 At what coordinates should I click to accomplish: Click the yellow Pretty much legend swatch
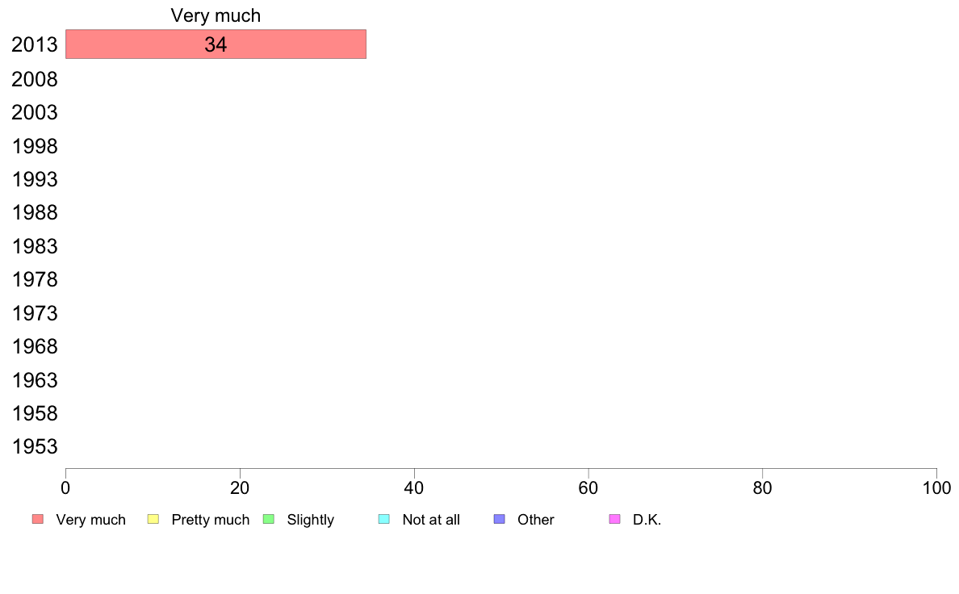point(153,519)
